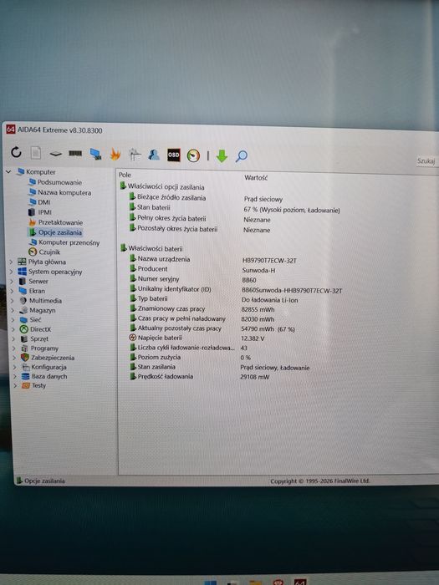
Task: Select the Nazwa urządzenia row
Action: point(213,260)
